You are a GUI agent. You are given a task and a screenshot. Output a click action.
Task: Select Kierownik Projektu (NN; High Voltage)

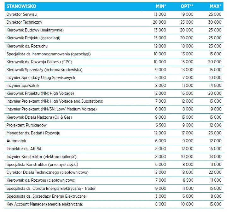(x=40, y=93)
